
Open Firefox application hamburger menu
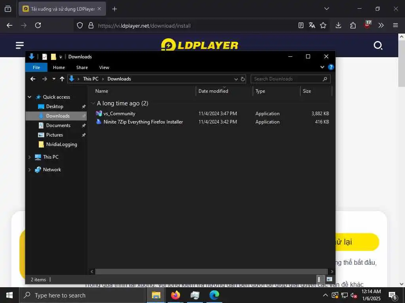coord(396,25)
